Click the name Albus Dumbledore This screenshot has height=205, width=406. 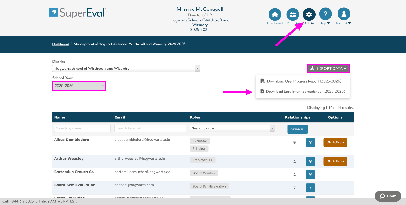pyautogui.click(x=72, y=140)
